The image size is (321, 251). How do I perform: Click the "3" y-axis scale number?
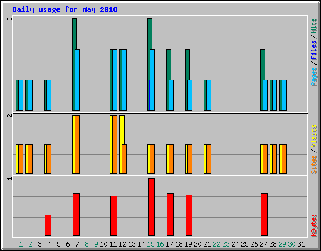point(9,19)
